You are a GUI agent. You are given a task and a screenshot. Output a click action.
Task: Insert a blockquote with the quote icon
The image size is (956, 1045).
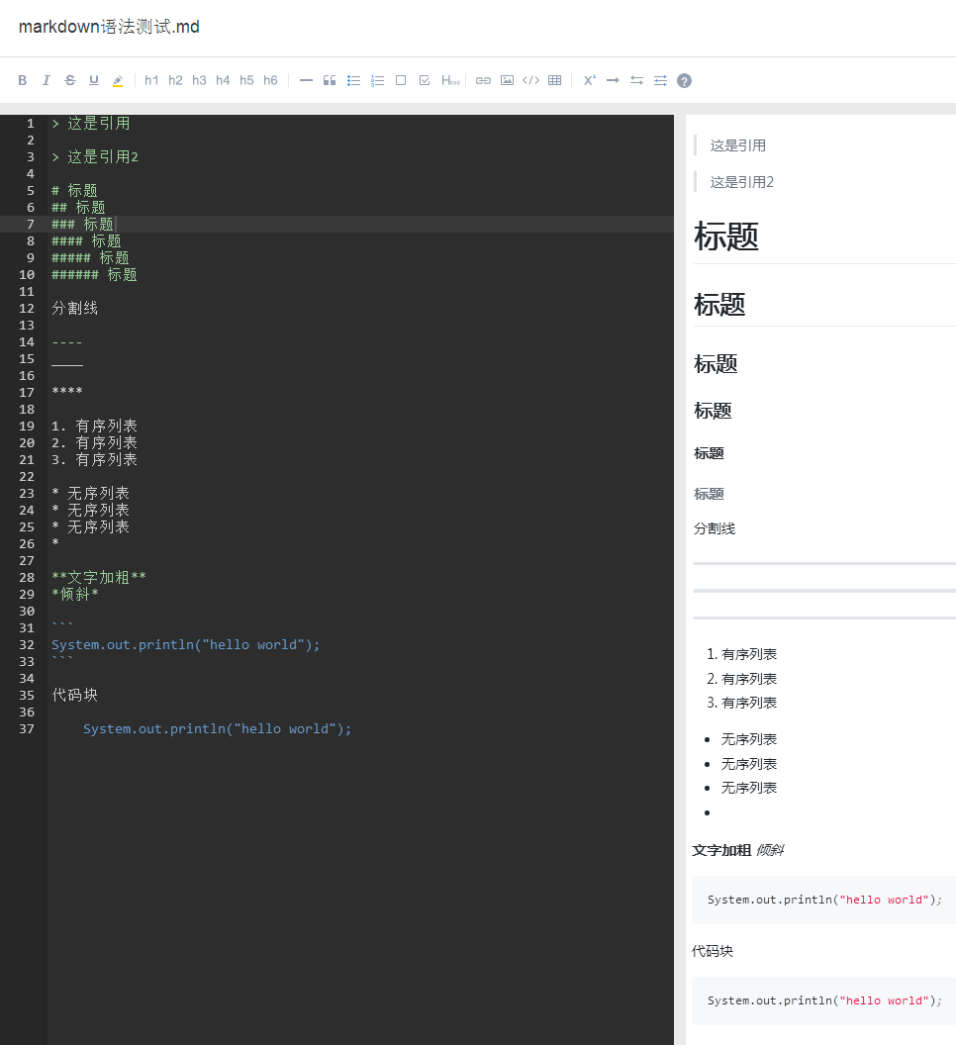(330, 80)
